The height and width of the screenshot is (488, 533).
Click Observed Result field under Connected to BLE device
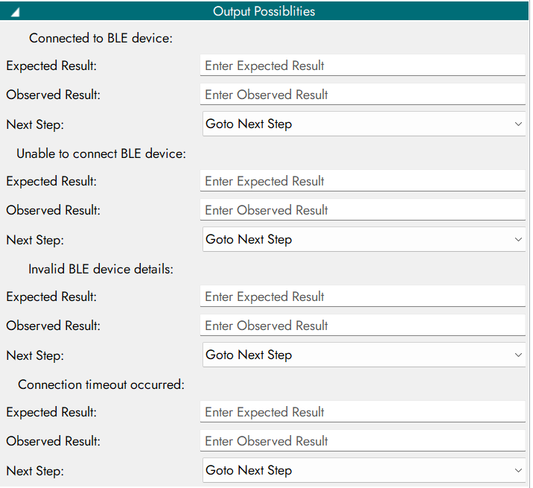tap(363, 95)
